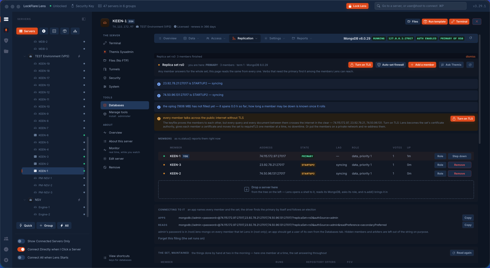Image resolution: width=490 pixels, height=268 pixels.
Task: Click Add a member button
Action: 422,65
